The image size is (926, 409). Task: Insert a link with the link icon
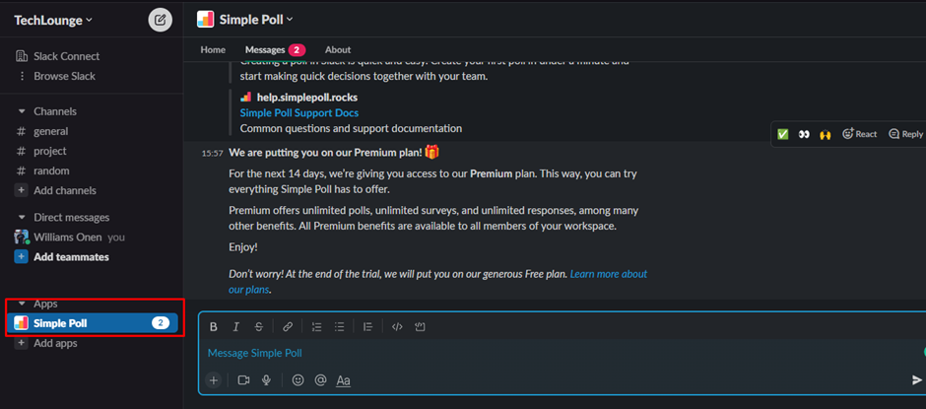click(x=288, y=327)
